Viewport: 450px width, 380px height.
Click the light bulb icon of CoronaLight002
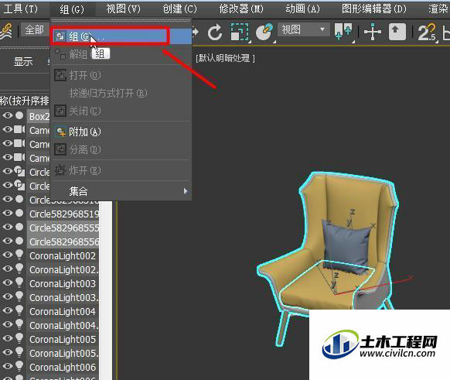coord(19,255)
